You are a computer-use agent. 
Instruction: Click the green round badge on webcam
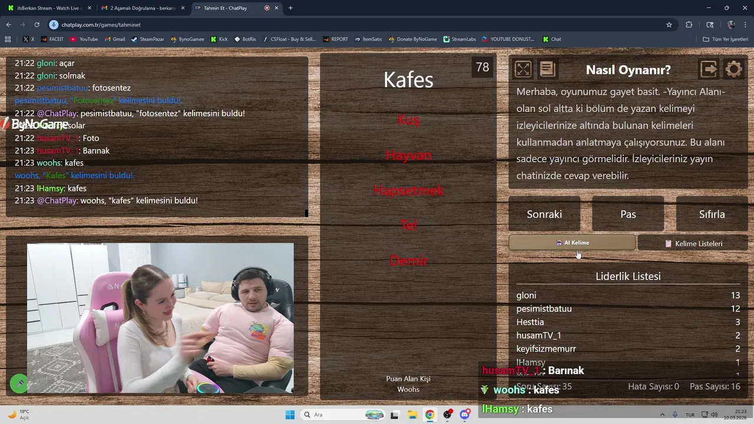pyautogui.click(x=19, y=383)
